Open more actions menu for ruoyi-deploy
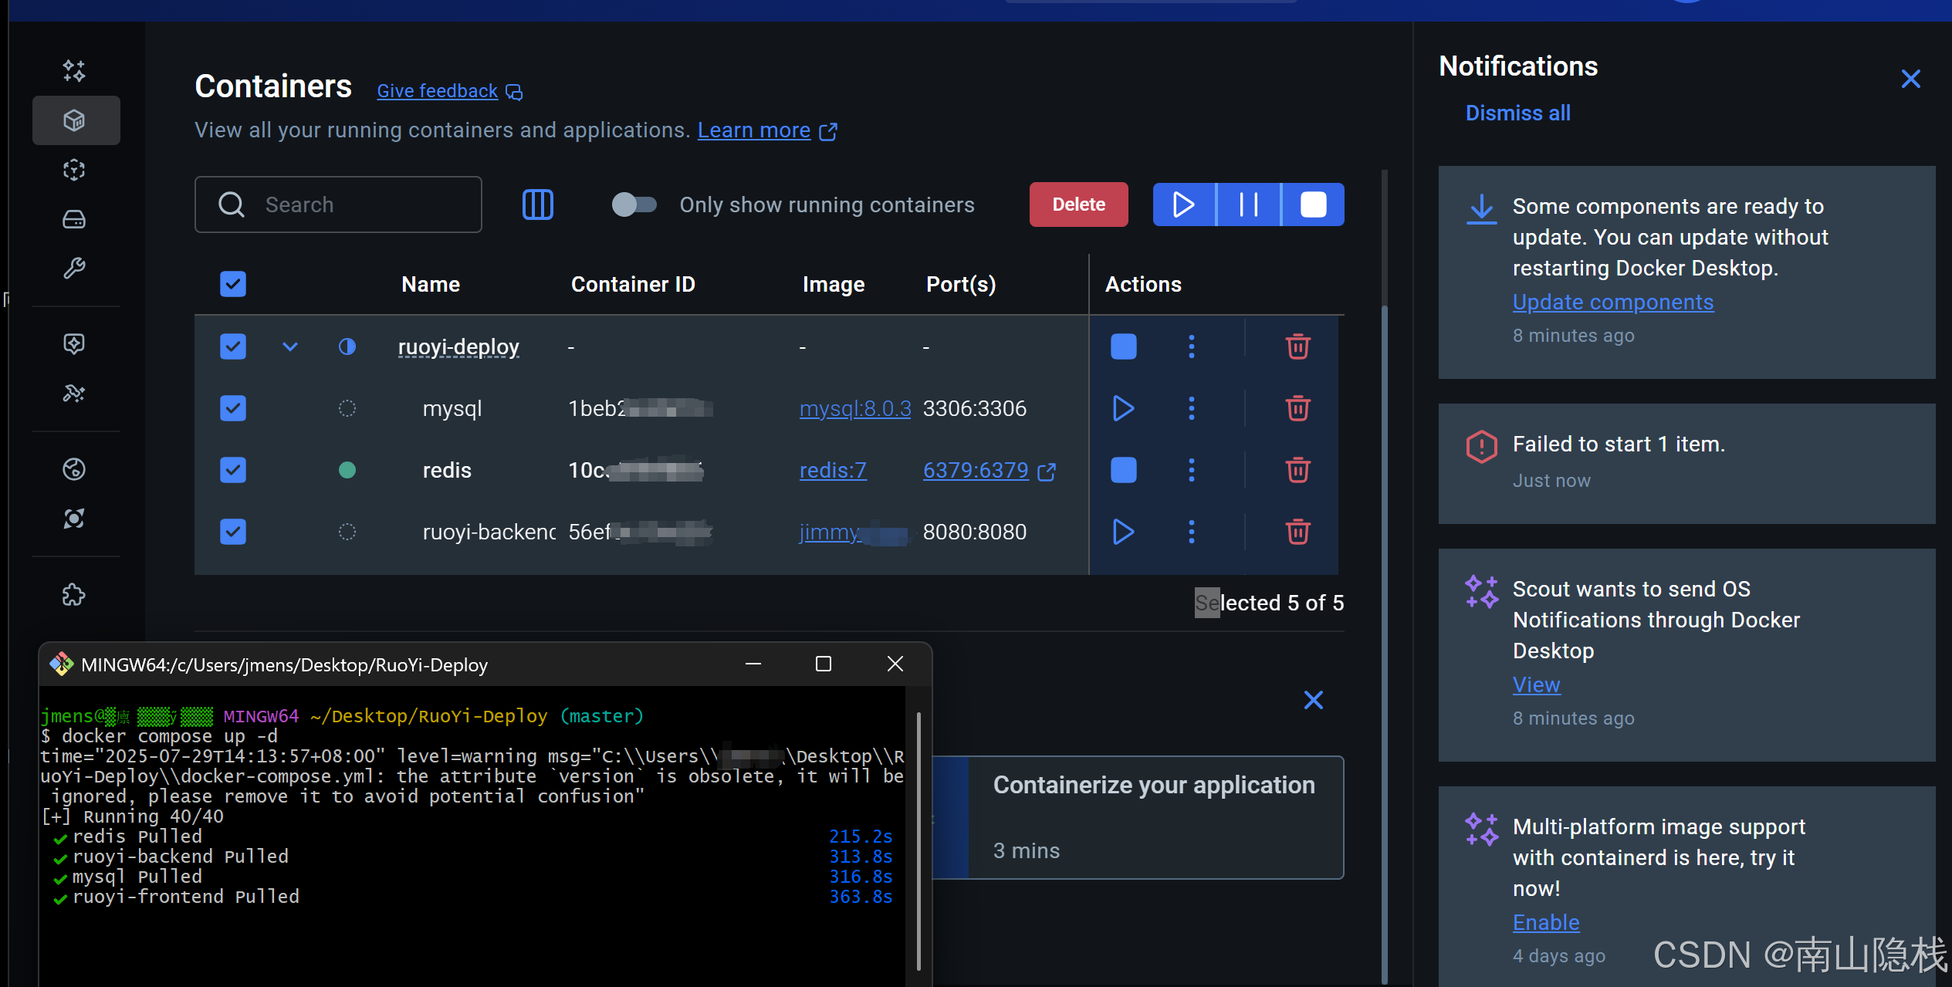The image size is (1952, 987). [1192, 346]
